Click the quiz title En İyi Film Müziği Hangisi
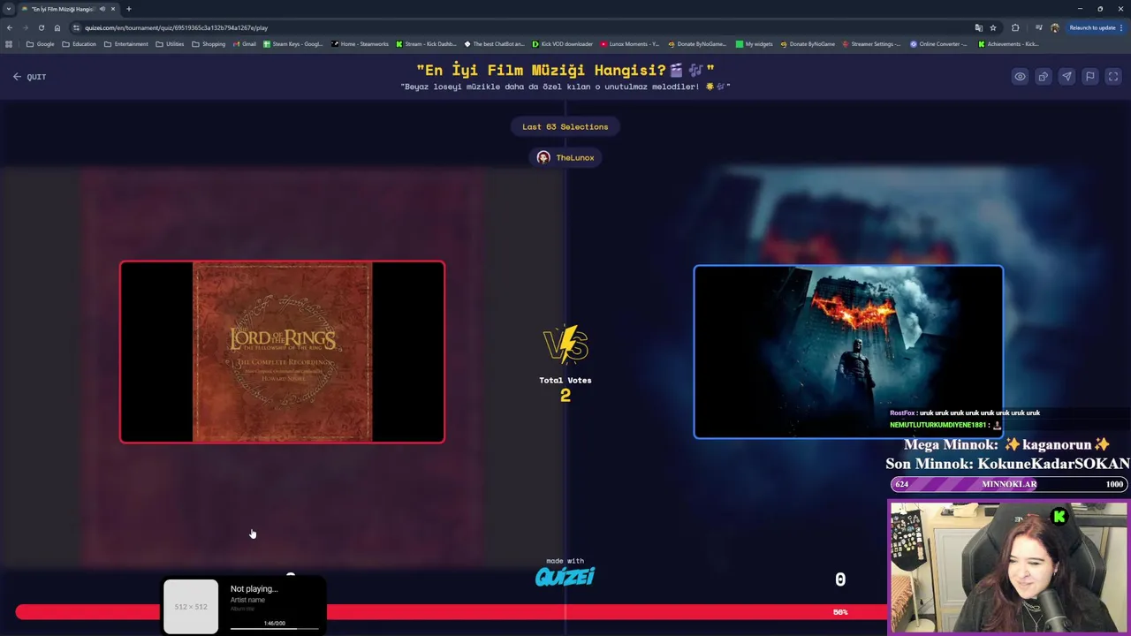Image resolution: width=1131 pixels, height=636 pixels. click(565, 70)
